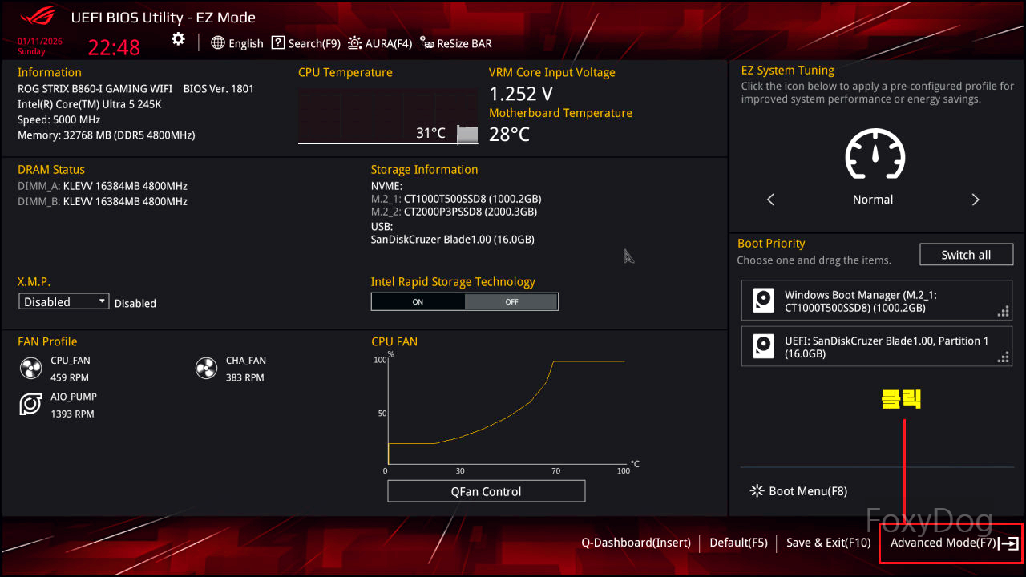Click the ROG logo

[x=37, y=17]
